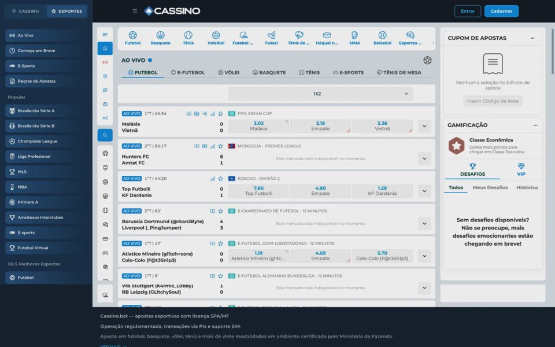This screenshot has width=555, height=347.
Task: Favorite the Top Futbolli vs KF Dardania star
Action: point(220,179)
